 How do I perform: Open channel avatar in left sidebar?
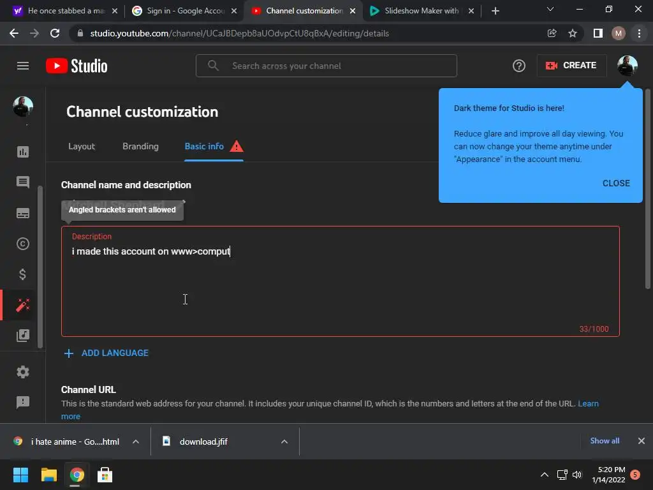coord(23,107)
